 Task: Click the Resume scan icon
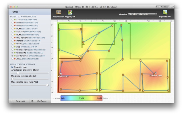click(x=58, y=13)
